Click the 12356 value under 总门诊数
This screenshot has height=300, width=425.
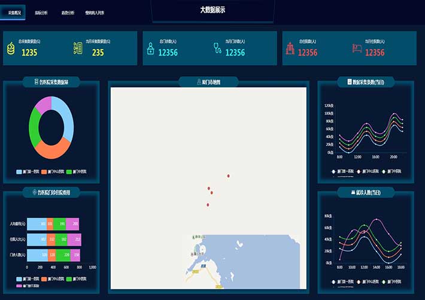coord(168,53)
